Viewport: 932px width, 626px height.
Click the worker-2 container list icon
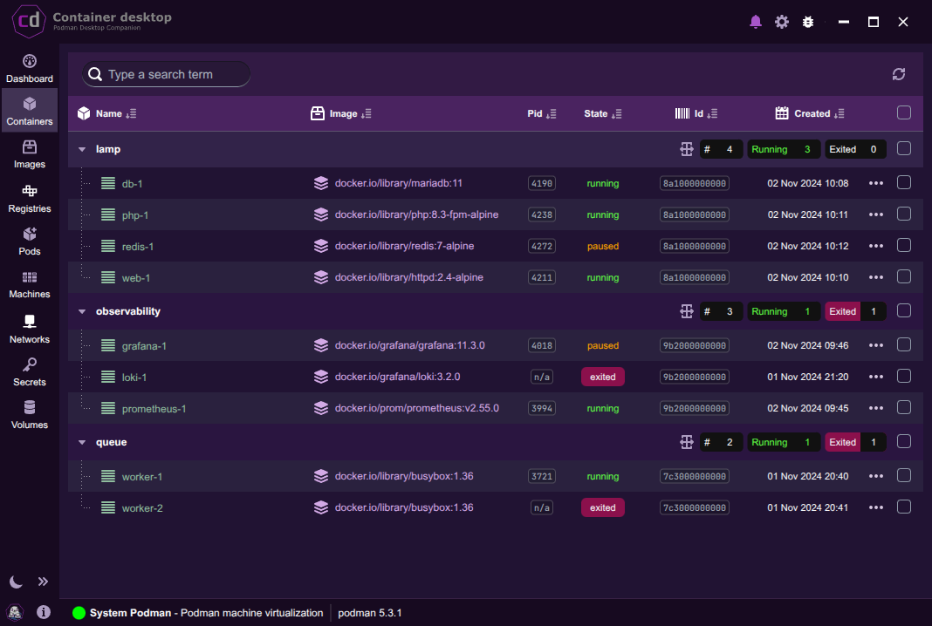[108, 507]
